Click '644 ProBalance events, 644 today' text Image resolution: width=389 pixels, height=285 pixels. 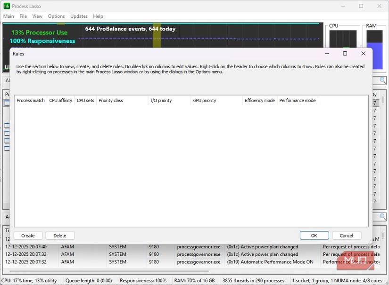(x=130, y=29)
